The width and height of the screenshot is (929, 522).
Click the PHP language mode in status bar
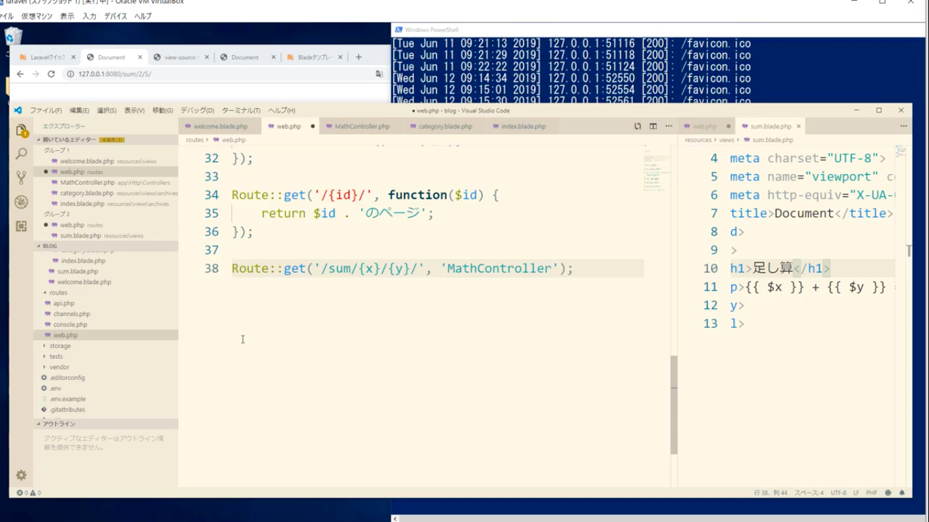click(x=871, y=493)
